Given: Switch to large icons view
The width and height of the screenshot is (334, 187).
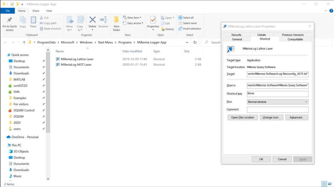Looking at the screenshot, I should pos(330,184).
